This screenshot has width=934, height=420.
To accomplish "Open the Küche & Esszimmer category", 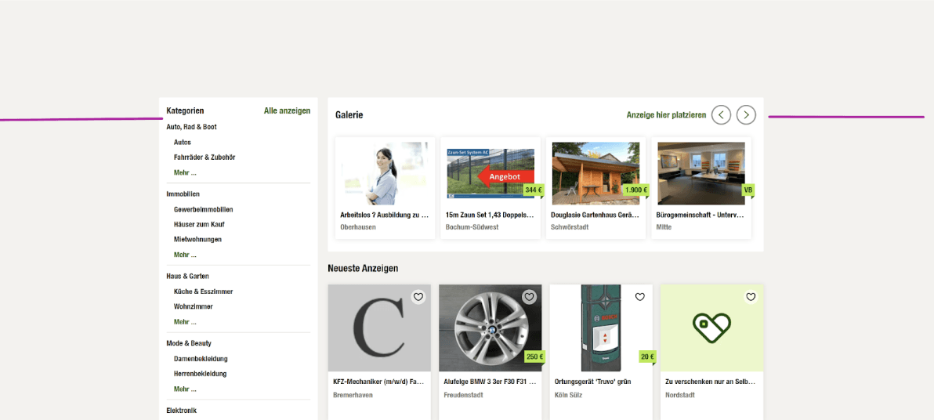I will [x=203, y=291].
